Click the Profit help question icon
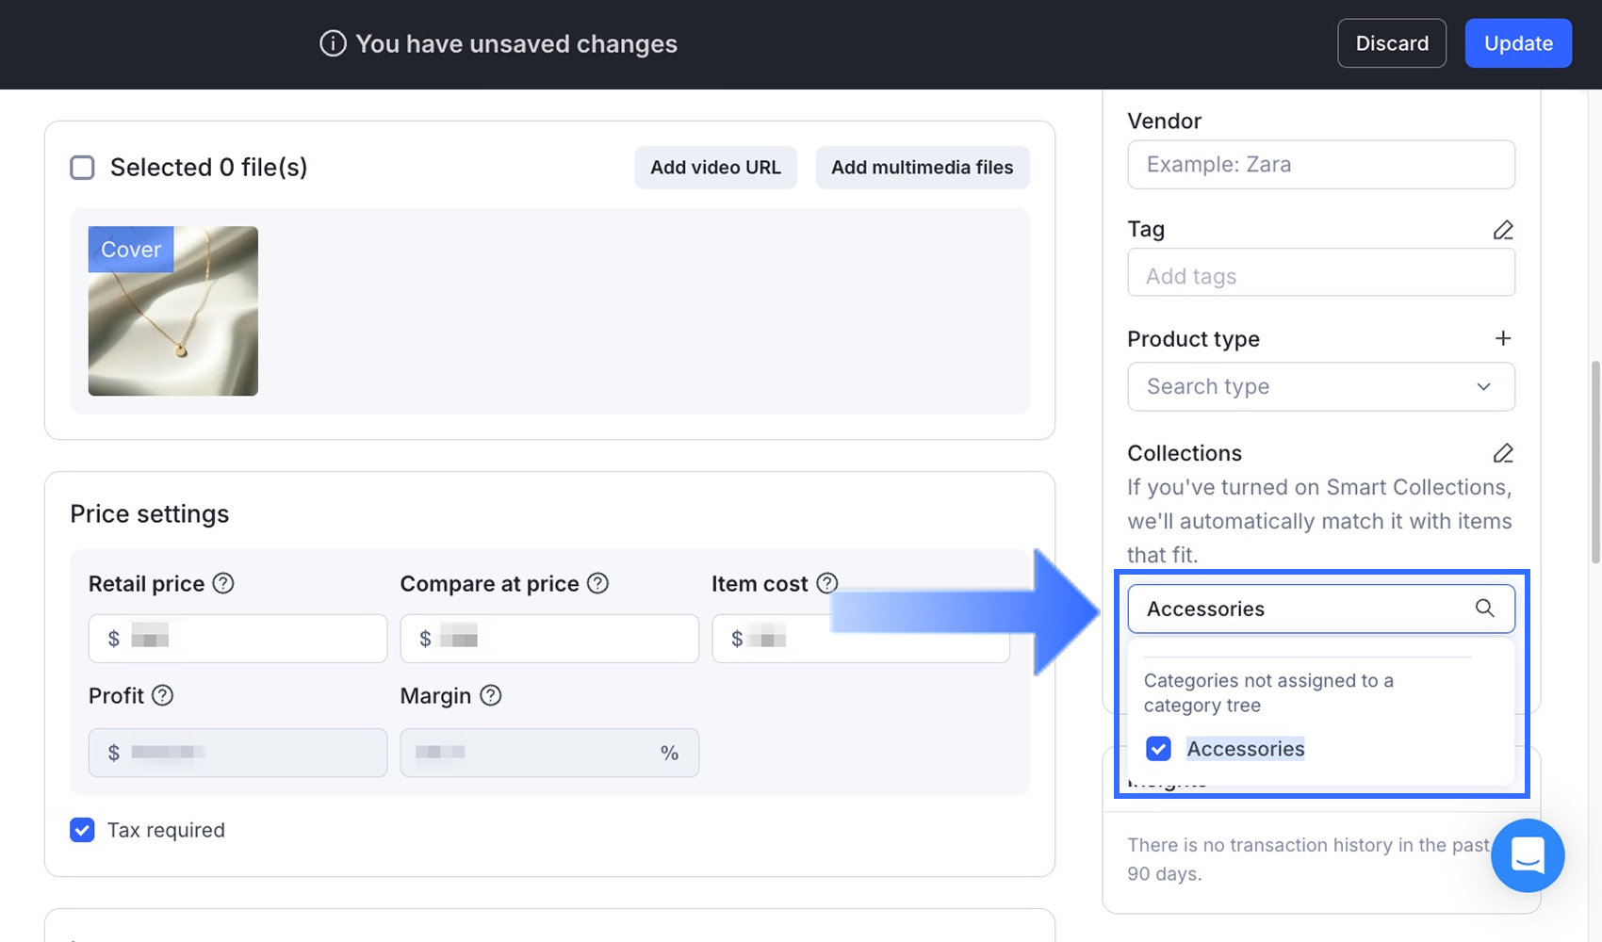 [162, 695]
